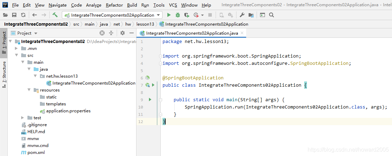Open the profiler dropdown arrow
Screen dimensions: 392x156
coord(202,15)
